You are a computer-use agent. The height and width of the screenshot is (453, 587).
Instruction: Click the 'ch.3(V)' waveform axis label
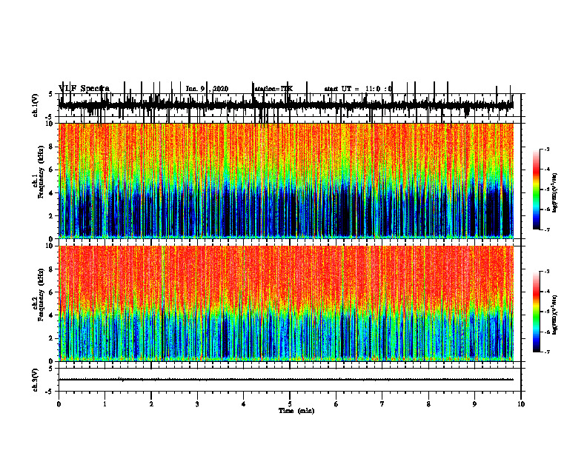(x=35, y=380)
